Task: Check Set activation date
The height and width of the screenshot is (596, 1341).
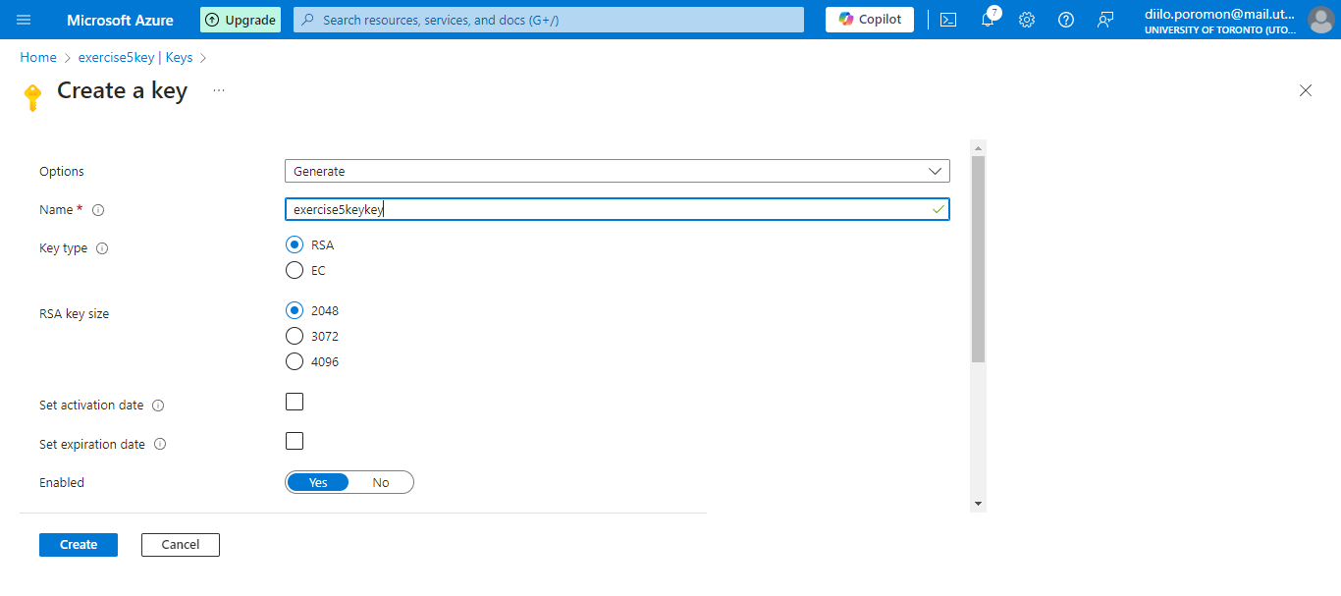Action: point(294,401)
